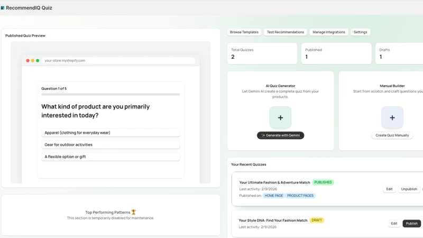Edit Your Style DNA quiz

point(394,223)
